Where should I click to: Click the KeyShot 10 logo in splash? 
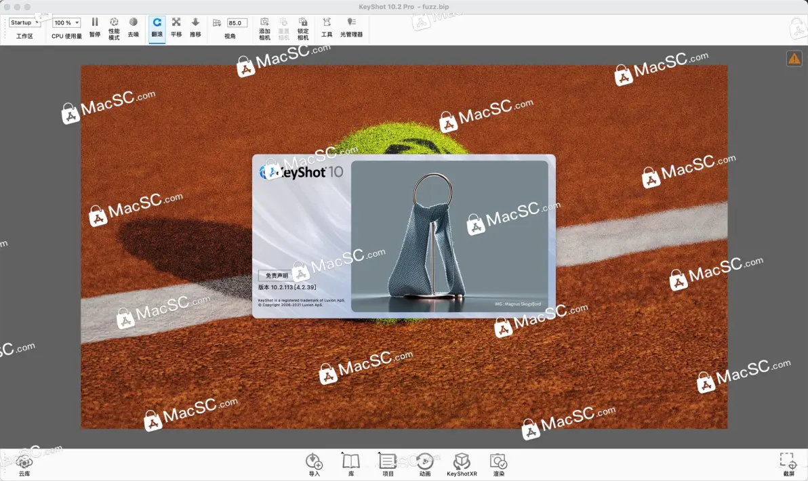pyautogui.click(x=301, y=172)
